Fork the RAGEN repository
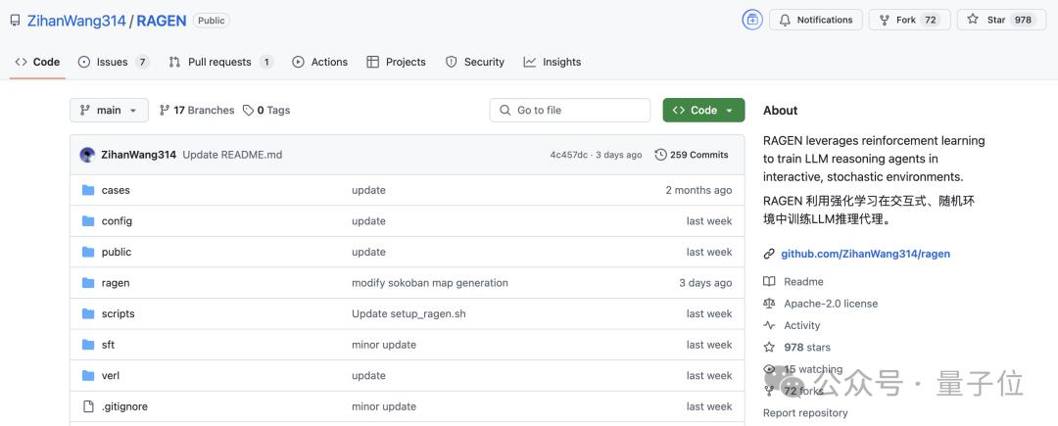 908,20
